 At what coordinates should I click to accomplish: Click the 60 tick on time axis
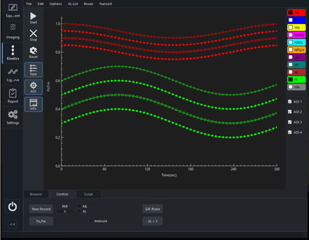pyautogui.click(x=104, y=169)
